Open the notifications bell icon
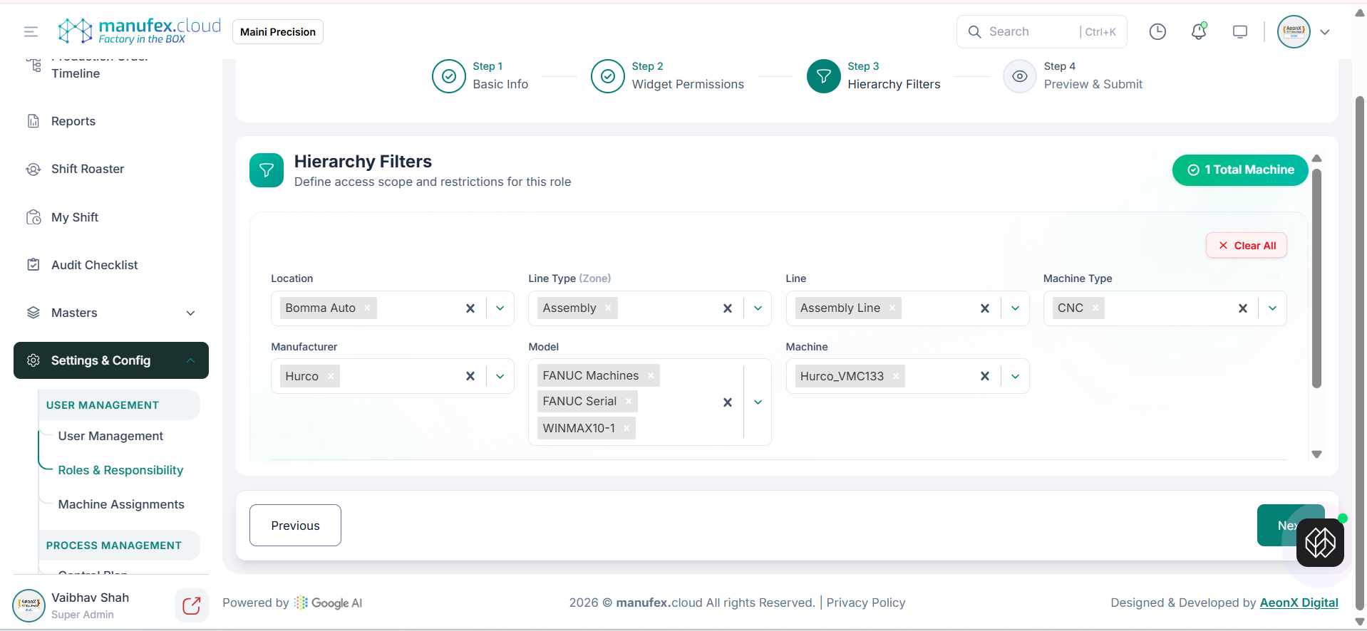The image size is (1367, 631). click(x=1198, y=32)
